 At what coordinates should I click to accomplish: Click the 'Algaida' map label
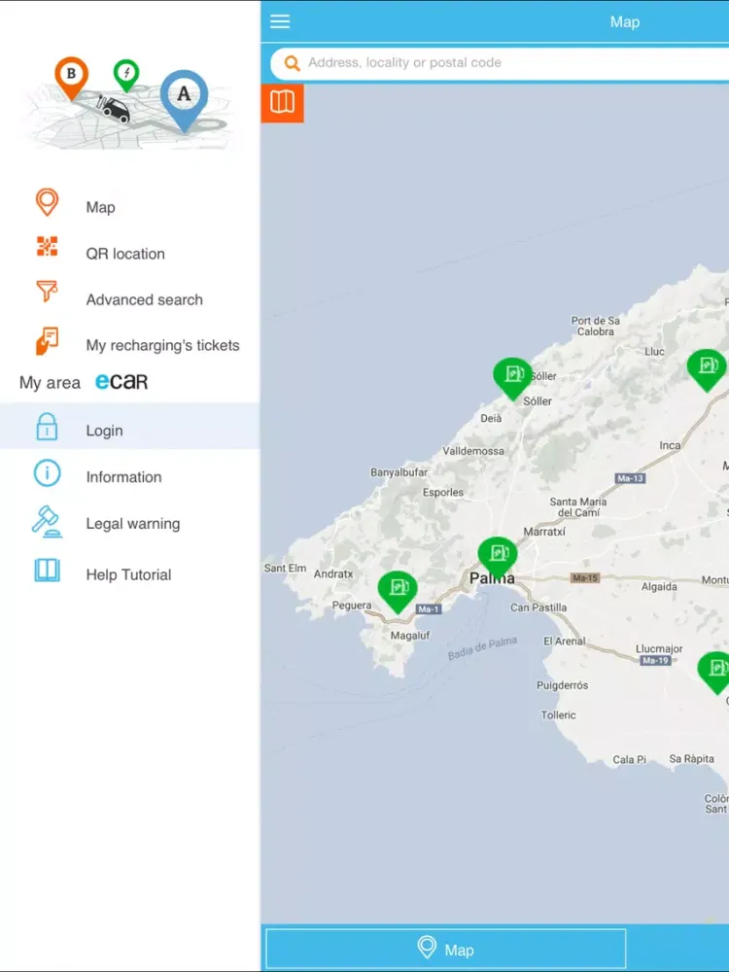click(x=659, y=586)
